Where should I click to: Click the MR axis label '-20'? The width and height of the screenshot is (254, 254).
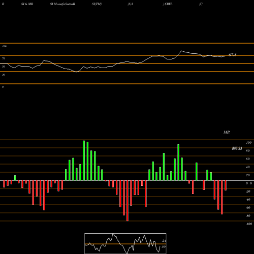point(248,192)
